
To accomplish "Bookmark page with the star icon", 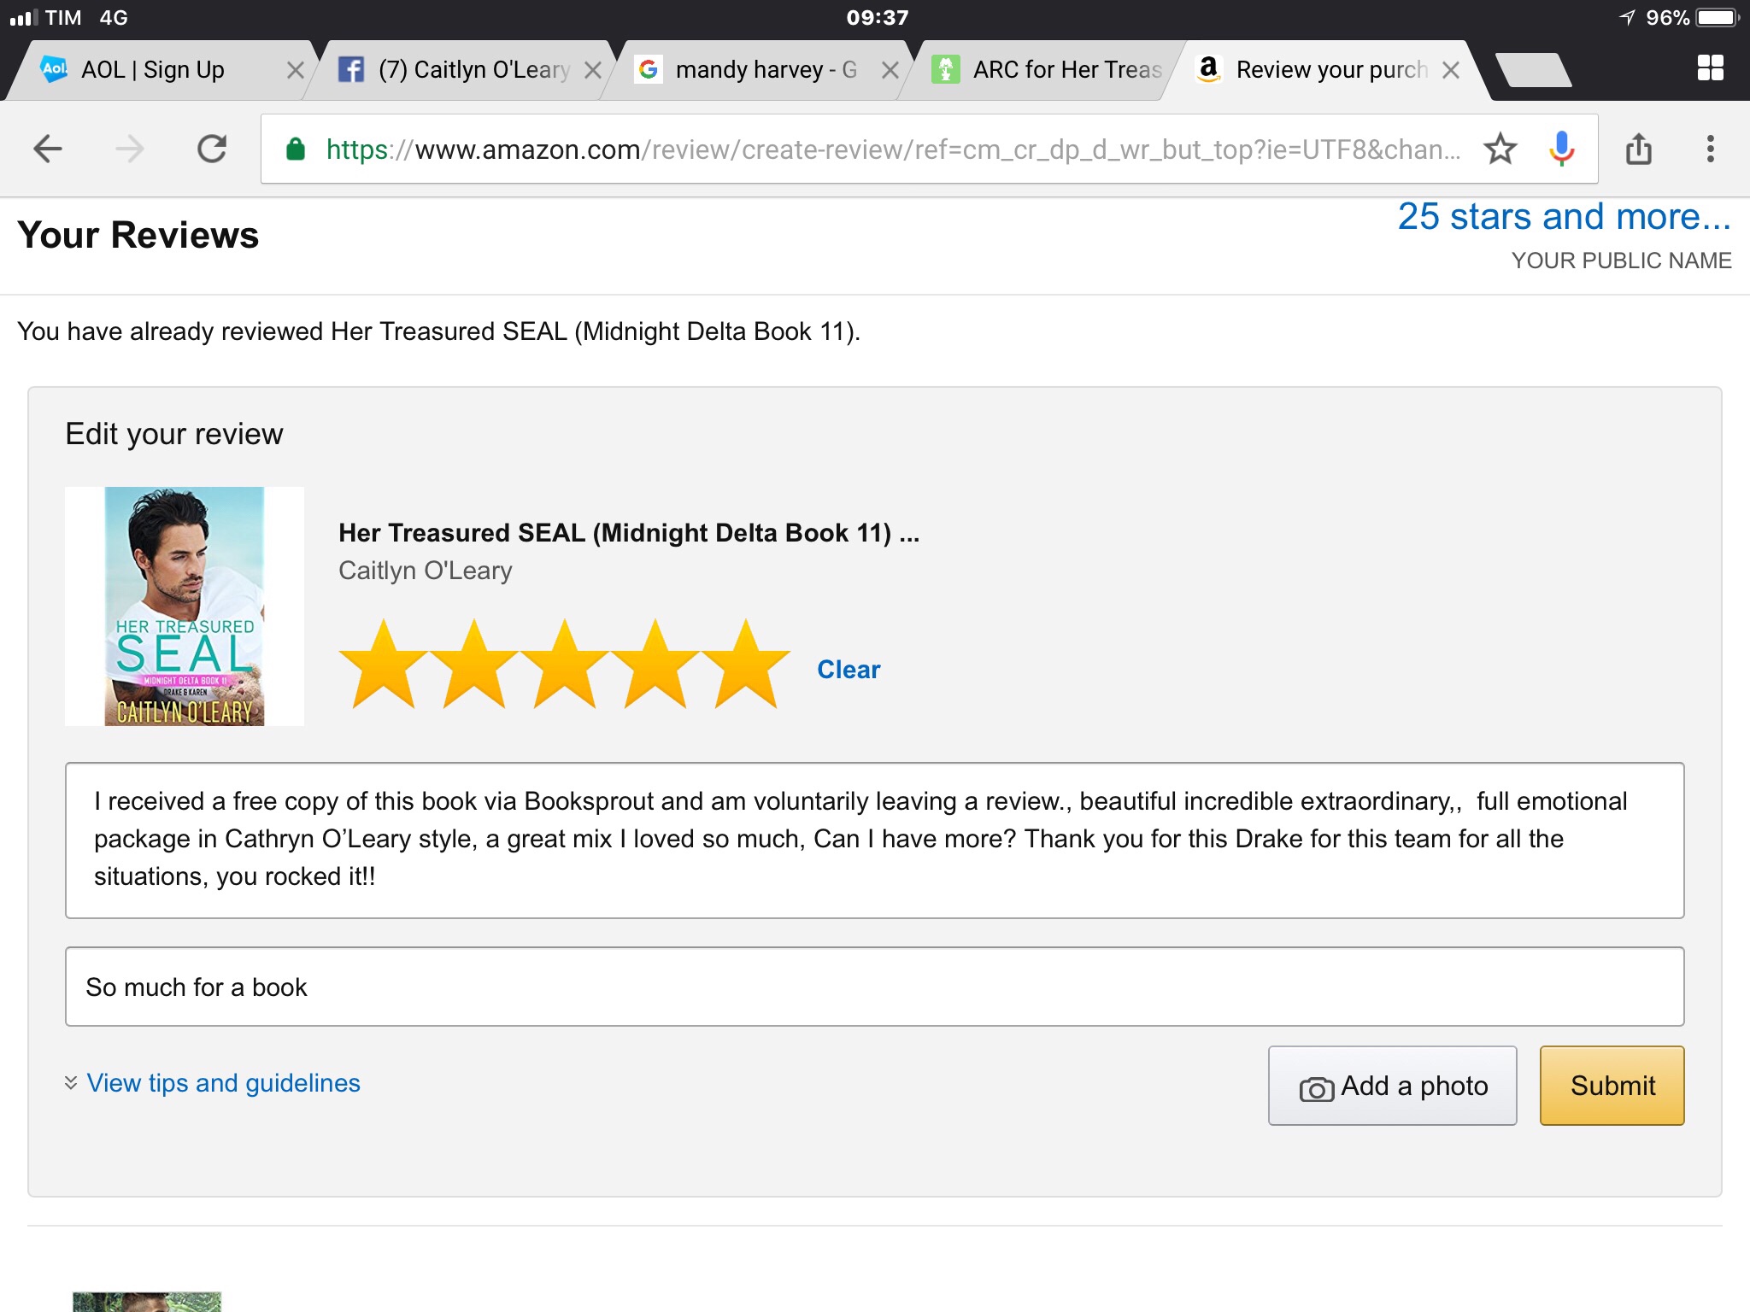I will (1500, 149).
